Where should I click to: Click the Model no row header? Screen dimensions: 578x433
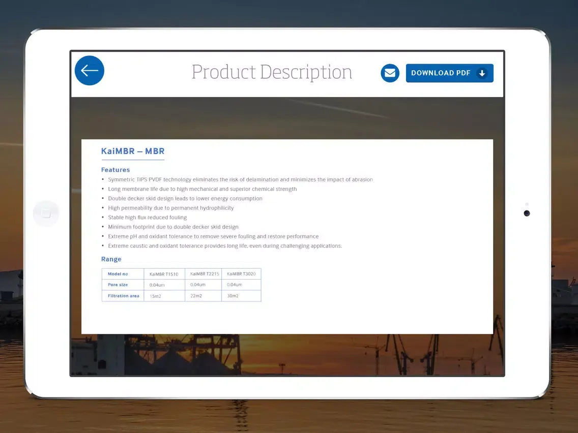(x=118, y=274)
